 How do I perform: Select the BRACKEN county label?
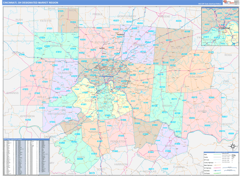pos(145,132)
